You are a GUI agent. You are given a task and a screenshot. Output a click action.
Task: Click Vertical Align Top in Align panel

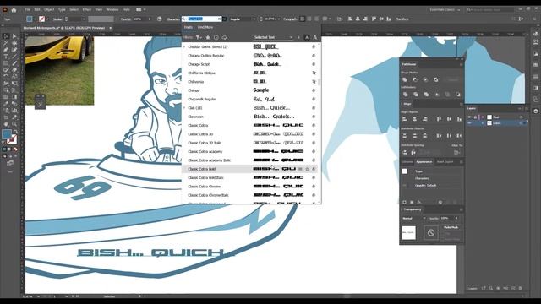tap(439, 119)
